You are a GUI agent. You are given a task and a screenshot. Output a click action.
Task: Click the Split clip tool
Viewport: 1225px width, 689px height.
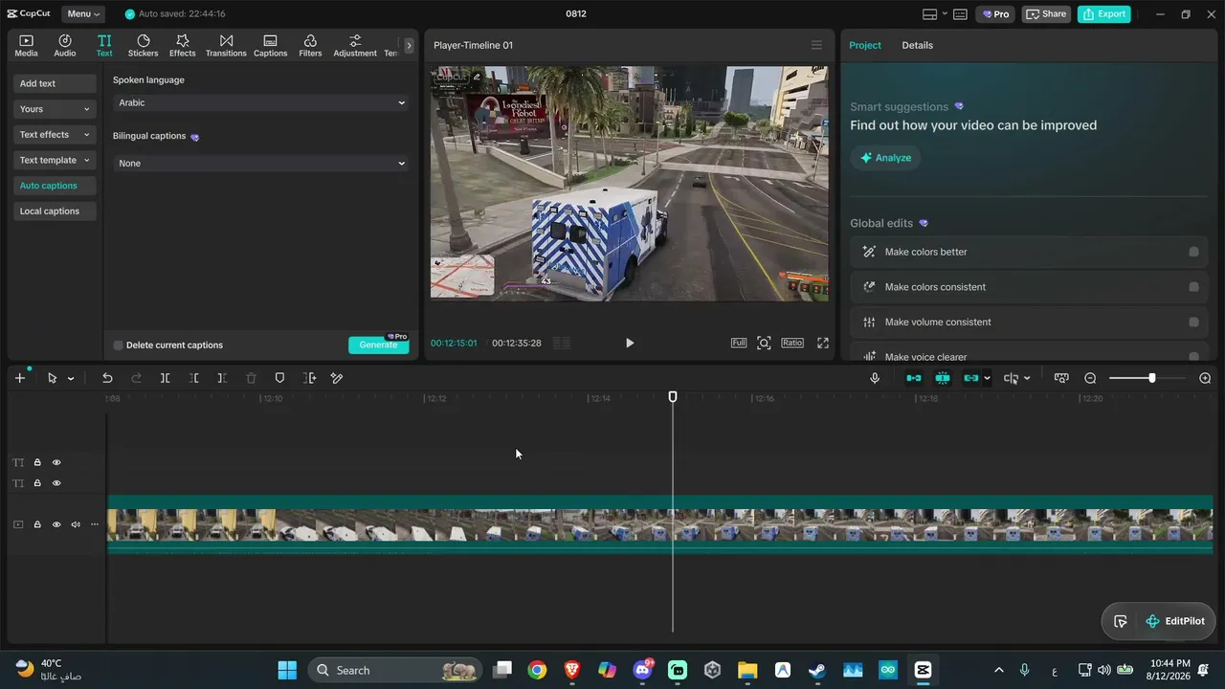pyautogui.click(x=165, y=378)
